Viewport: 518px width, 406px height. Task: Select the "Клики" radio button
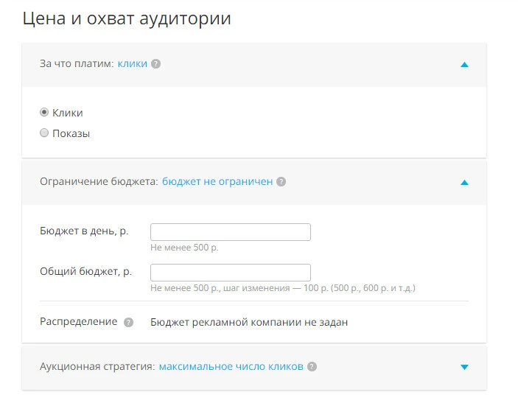coord(44,113)
